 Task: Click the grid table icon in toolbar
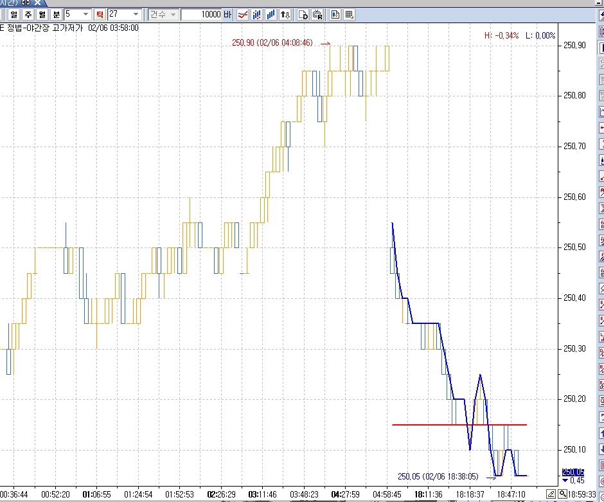pos(349,14)
